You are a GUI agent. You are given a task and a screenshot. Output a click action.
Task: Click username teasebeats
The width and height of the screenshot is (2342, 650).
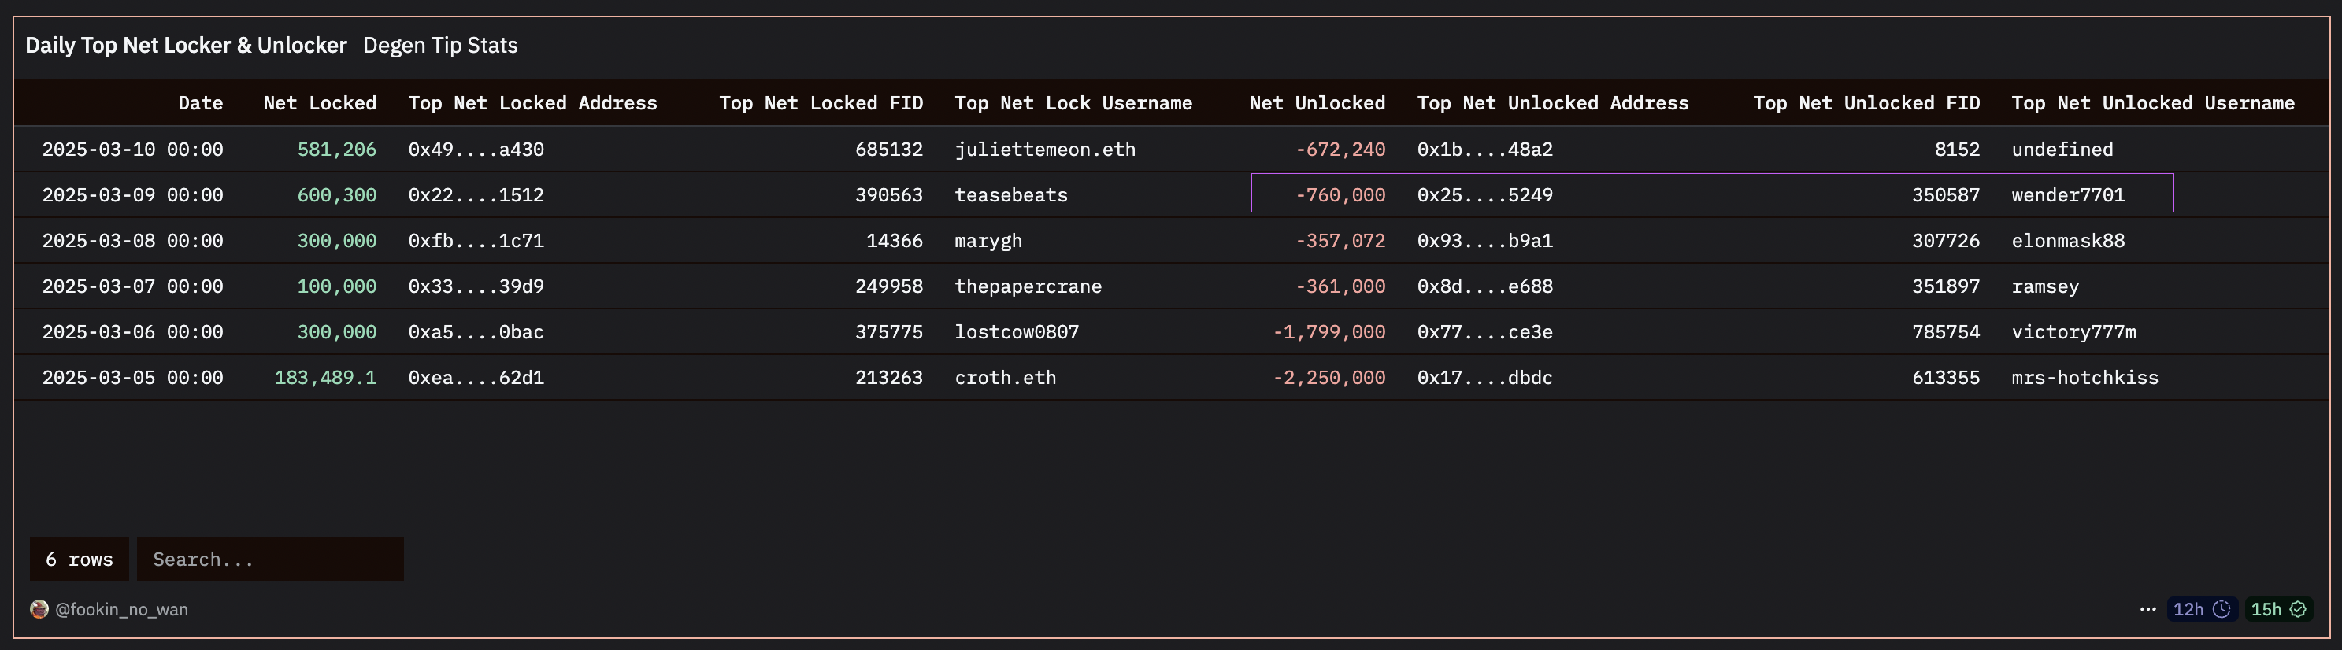click(1011, 194)
